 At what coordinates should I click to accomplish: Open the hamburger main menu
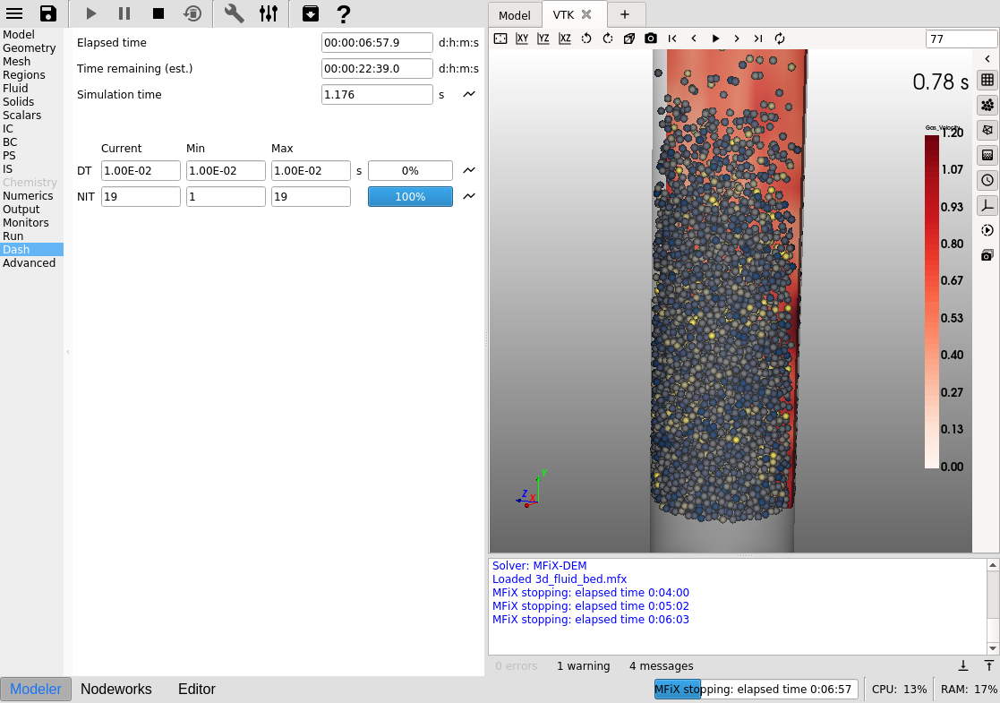click(x=14, y=13)
